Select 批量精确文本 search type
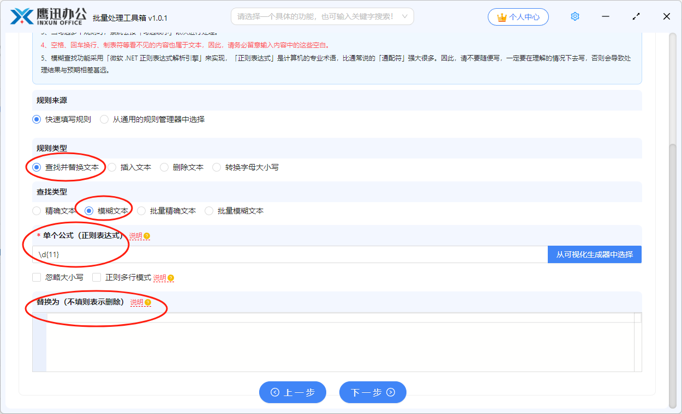The image size is (682, 414). 166,211
